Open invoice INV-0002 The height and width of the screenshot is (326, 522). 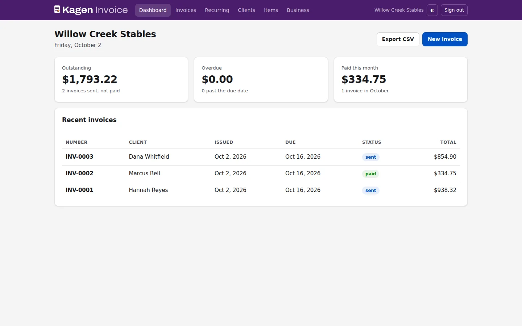point(79,174)
